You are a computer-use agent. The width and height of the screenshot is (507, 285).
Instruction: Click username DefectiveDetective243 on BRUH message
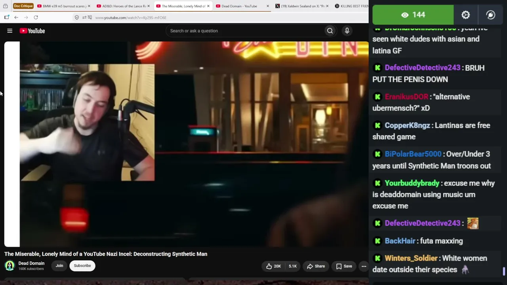click(x=422, y=68)
